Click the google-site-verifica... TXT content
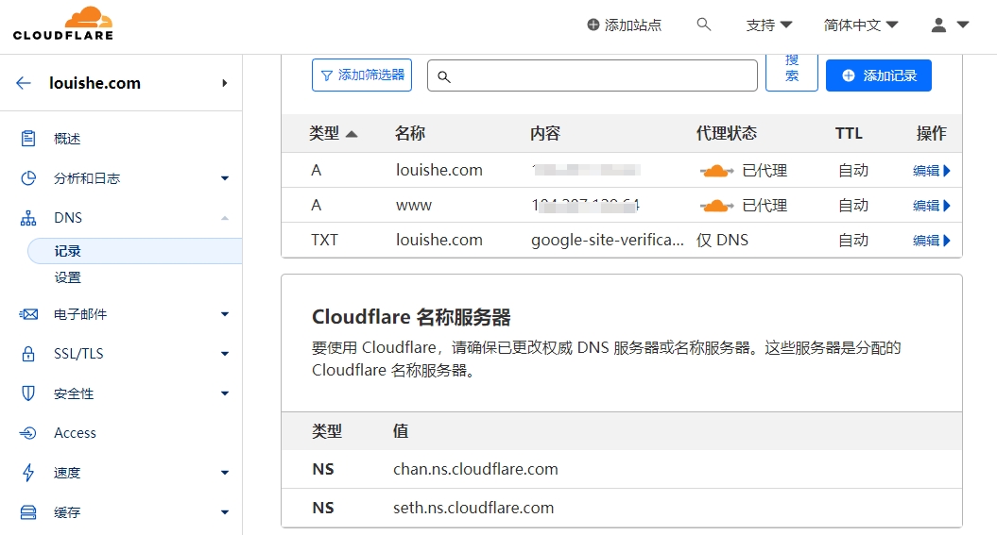997x535 pixels. [608, 240]
